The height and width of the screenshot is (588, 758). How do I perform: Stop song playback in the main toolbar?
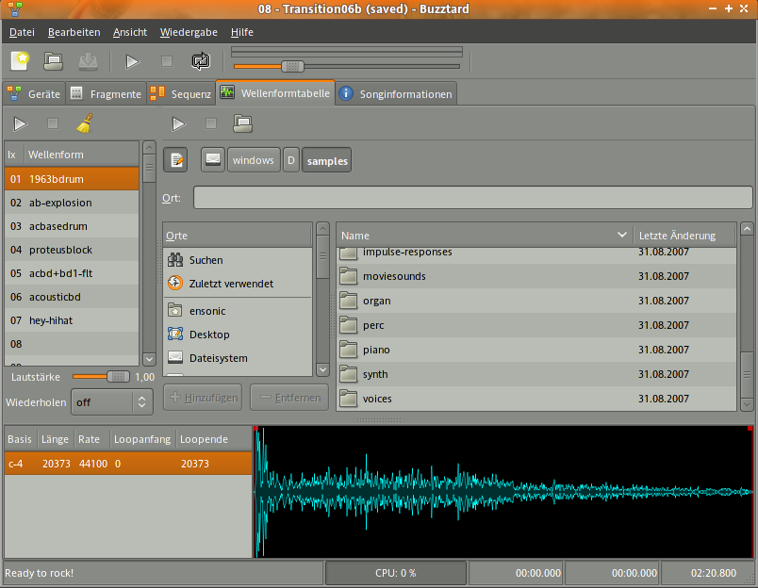167,61
